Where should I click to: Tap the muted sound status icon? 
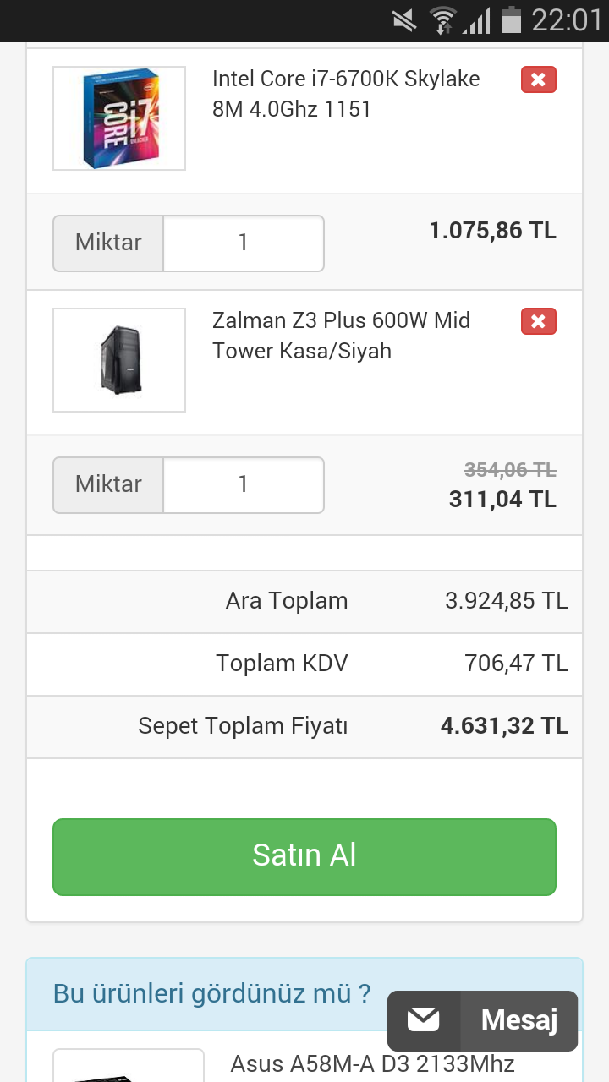[406, 20]
